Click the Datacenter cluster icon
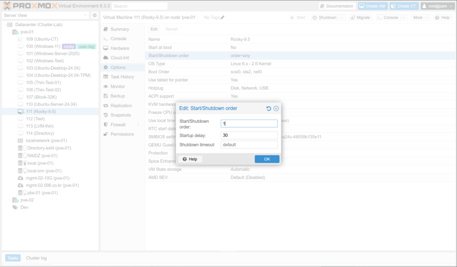Screen dimensions: 457x267 coord(10,25)
